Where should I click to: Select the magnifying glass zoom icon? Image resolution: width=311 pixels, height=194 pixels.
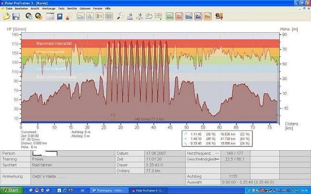120,16
